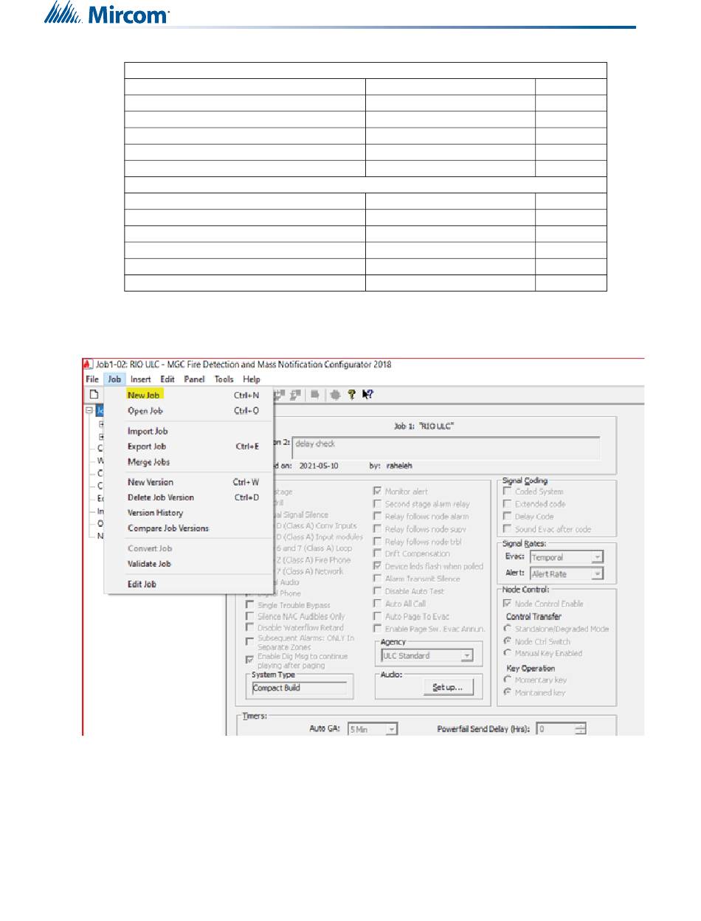Enable Sound Evac after code checkbox
Screen dimensions: 701x921
(x=507, y=529)
